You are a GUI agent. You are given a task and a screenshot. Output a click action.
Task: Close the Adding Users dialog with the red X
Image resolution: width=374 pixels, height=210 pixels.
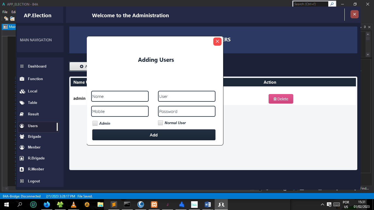point(217,41)
